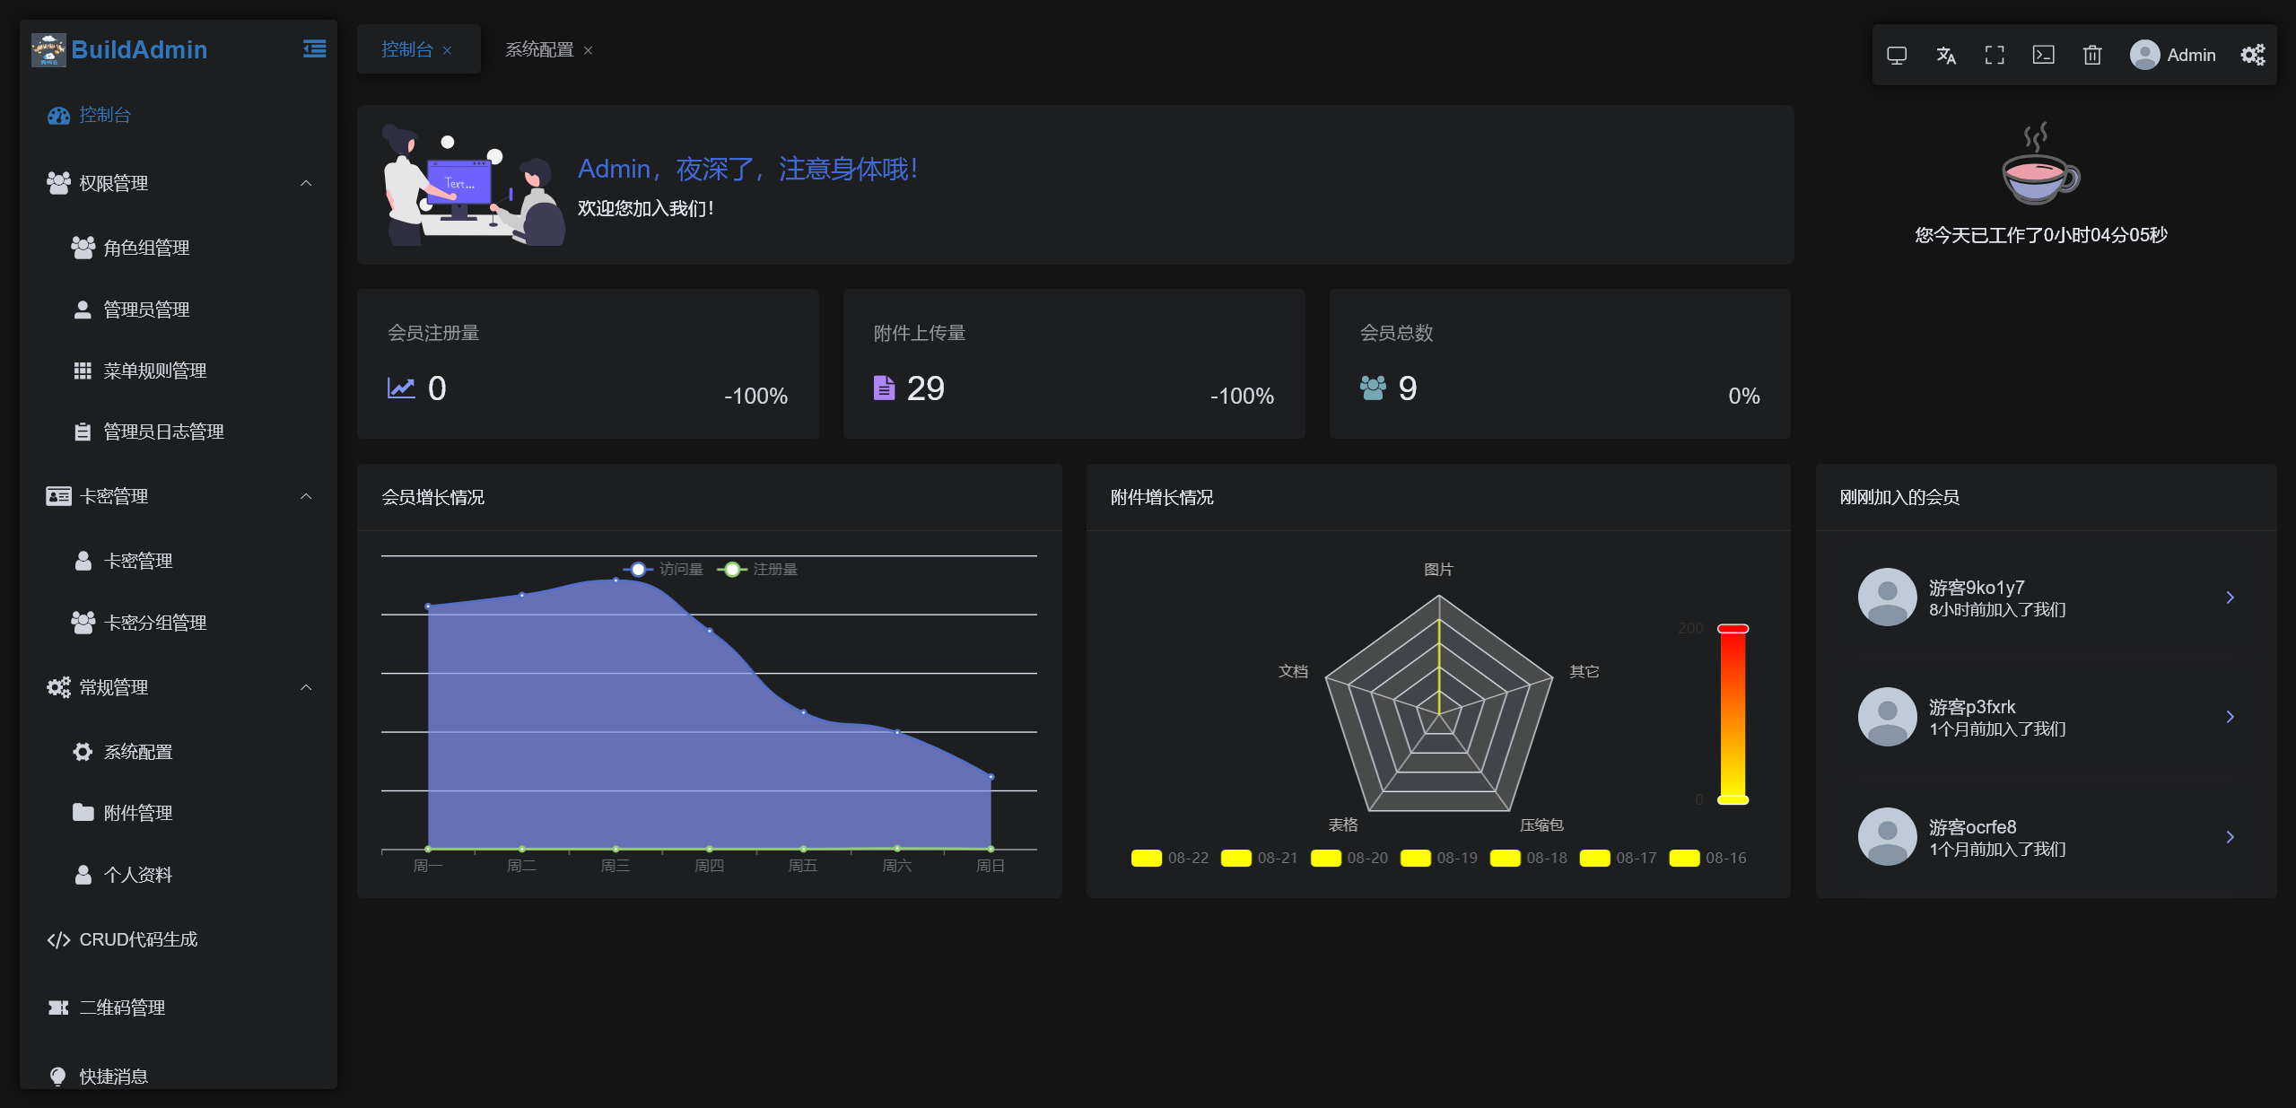Click the red-yellow visual map slider

(x=1733, y=714)
